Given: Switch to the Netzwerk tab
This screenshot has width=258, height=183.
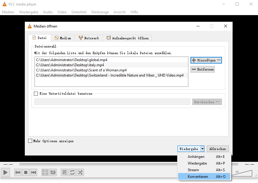Looking at the screenshot, I should pos(89,38).
